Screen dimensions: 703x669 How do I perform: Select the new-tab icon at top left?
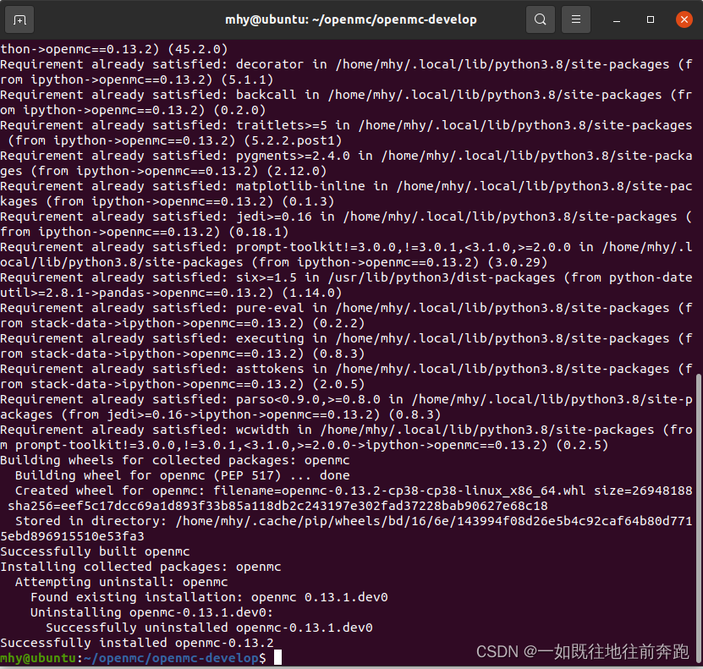(x=20, y=19)
